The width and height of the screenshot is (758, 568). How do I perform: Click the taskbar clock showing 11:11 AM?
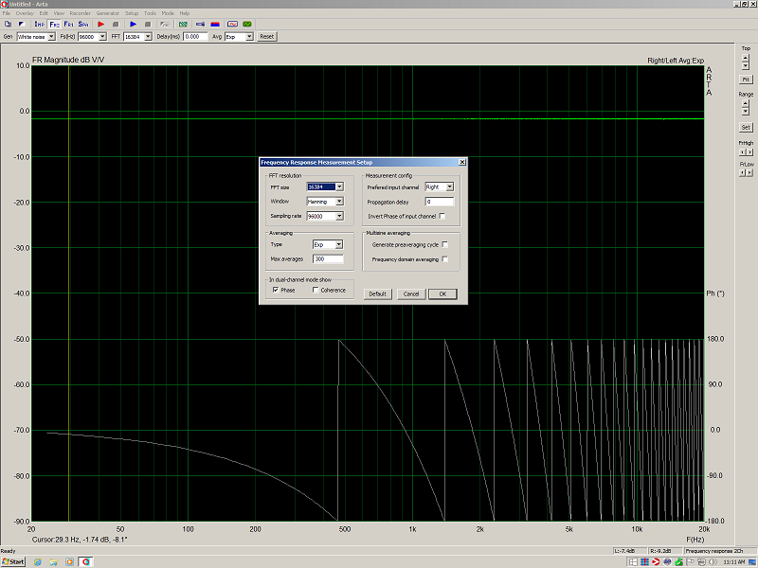(733, 561)
